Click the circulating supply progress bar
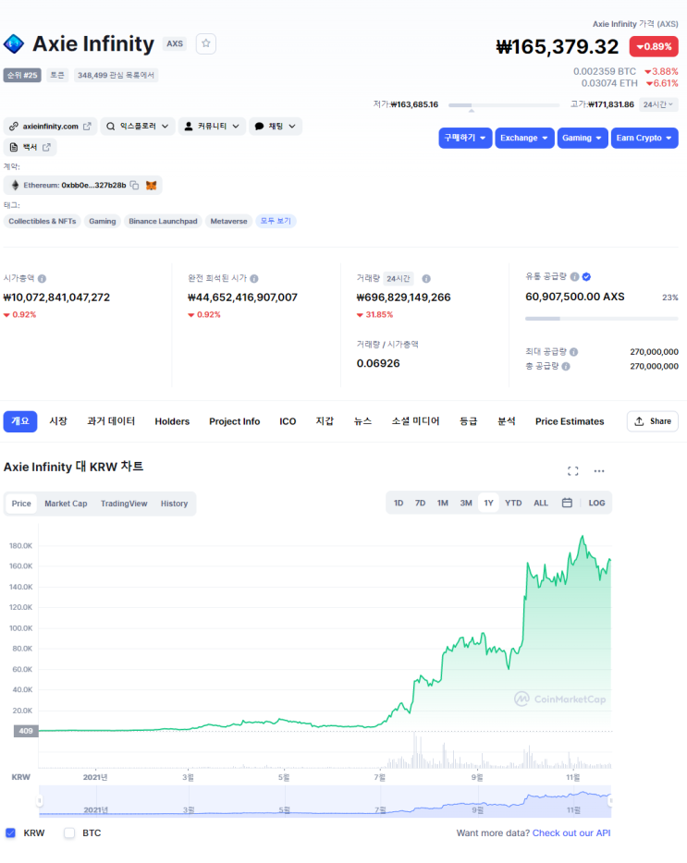Screen dimensions: 687x863 tap(602, 318)
